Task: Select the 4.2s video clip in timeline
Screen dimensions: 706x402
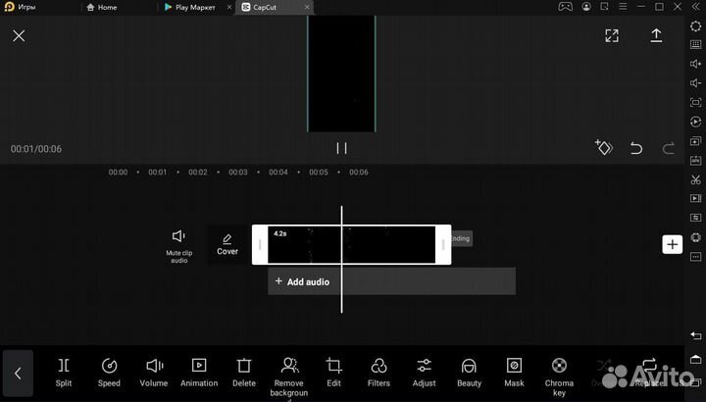Action: point(351,245)
